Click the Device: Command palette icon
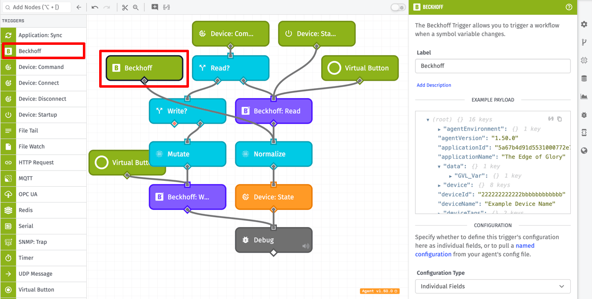The height and width of the screenshot is (299, 592). coord(8,67)
